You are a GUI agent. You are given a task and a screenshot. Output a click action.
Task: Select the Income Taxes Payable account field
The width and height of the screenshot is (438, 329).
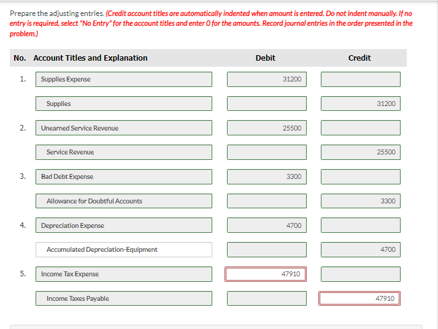tap(124, 298)
